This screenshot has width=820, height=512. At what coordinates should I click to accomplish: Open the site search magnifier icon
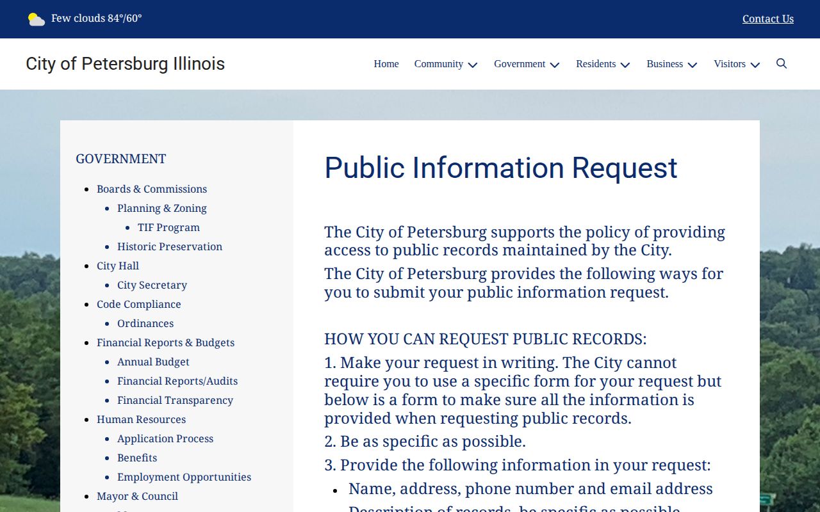[x=782, y=63]
